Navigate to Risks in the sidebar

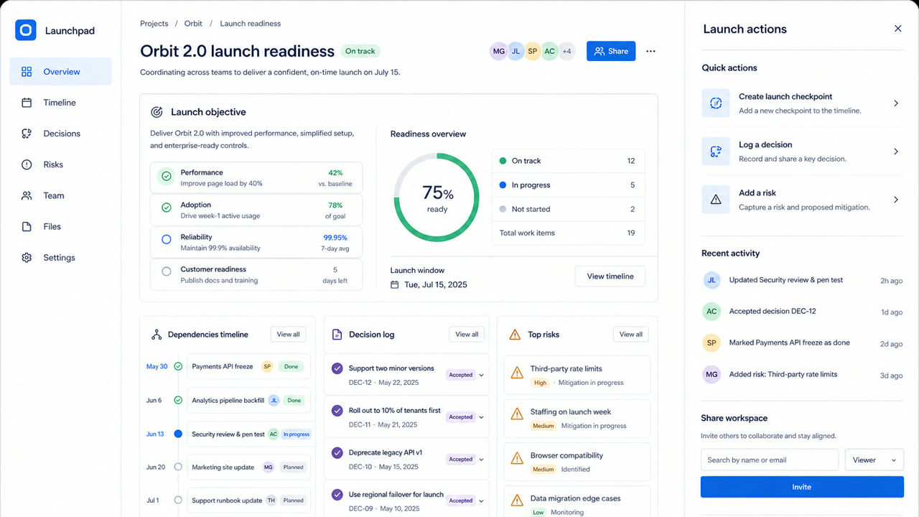(60, 164)
